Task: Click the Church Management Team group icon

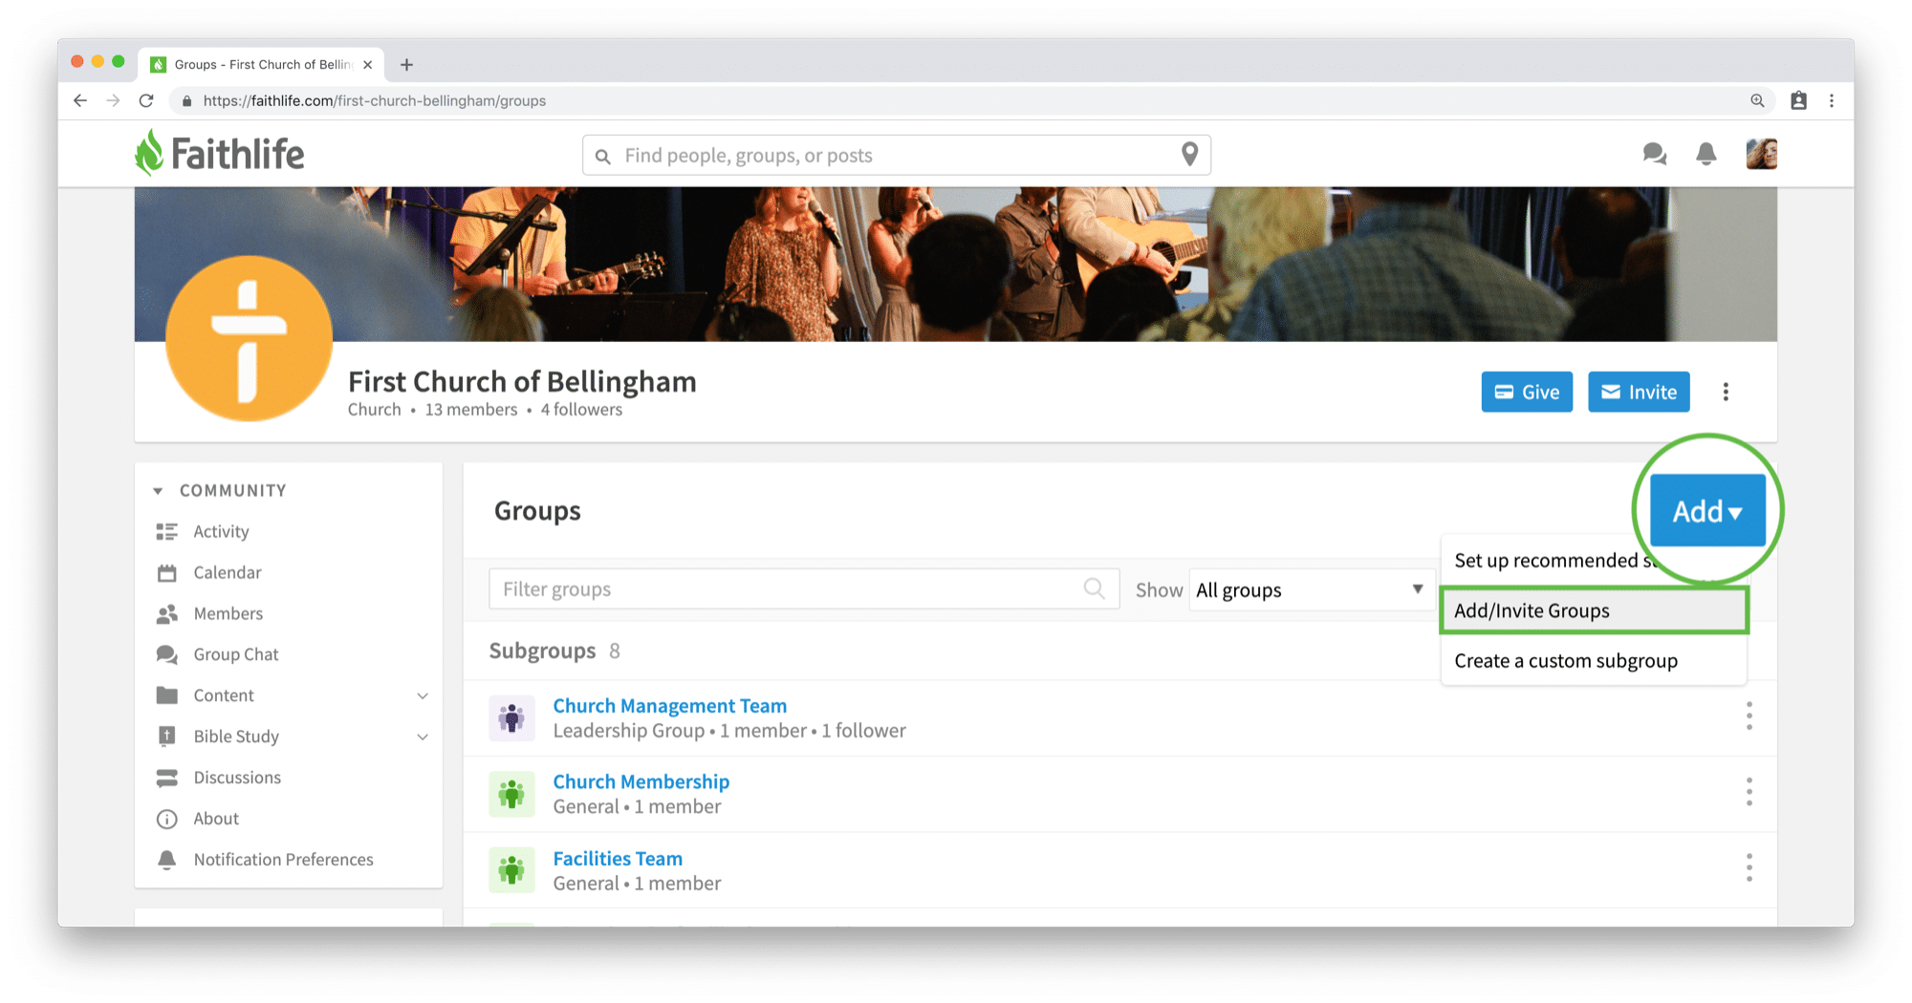Action: (511, 718)
